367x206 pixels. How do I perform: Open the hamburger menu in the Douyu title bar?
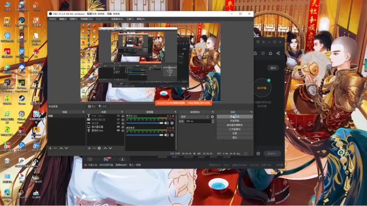coord(263,42)
